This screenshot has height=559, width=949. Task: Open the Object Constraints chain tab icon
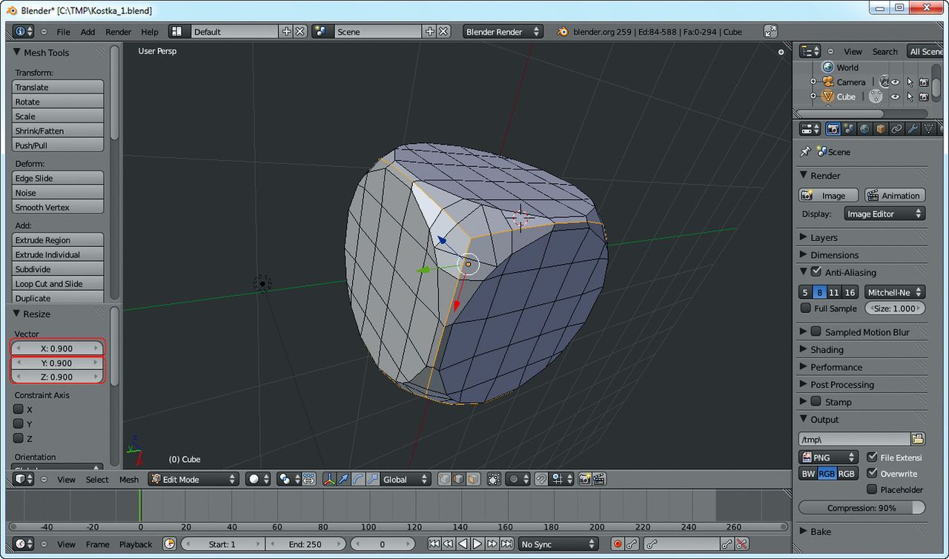896,129
